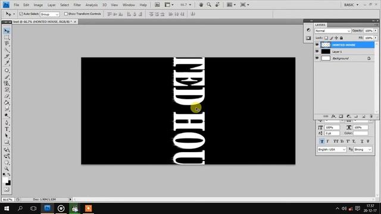Switch to the LAYERS panel tab
This screenshot has height=214, width=381.
(320, 25)
